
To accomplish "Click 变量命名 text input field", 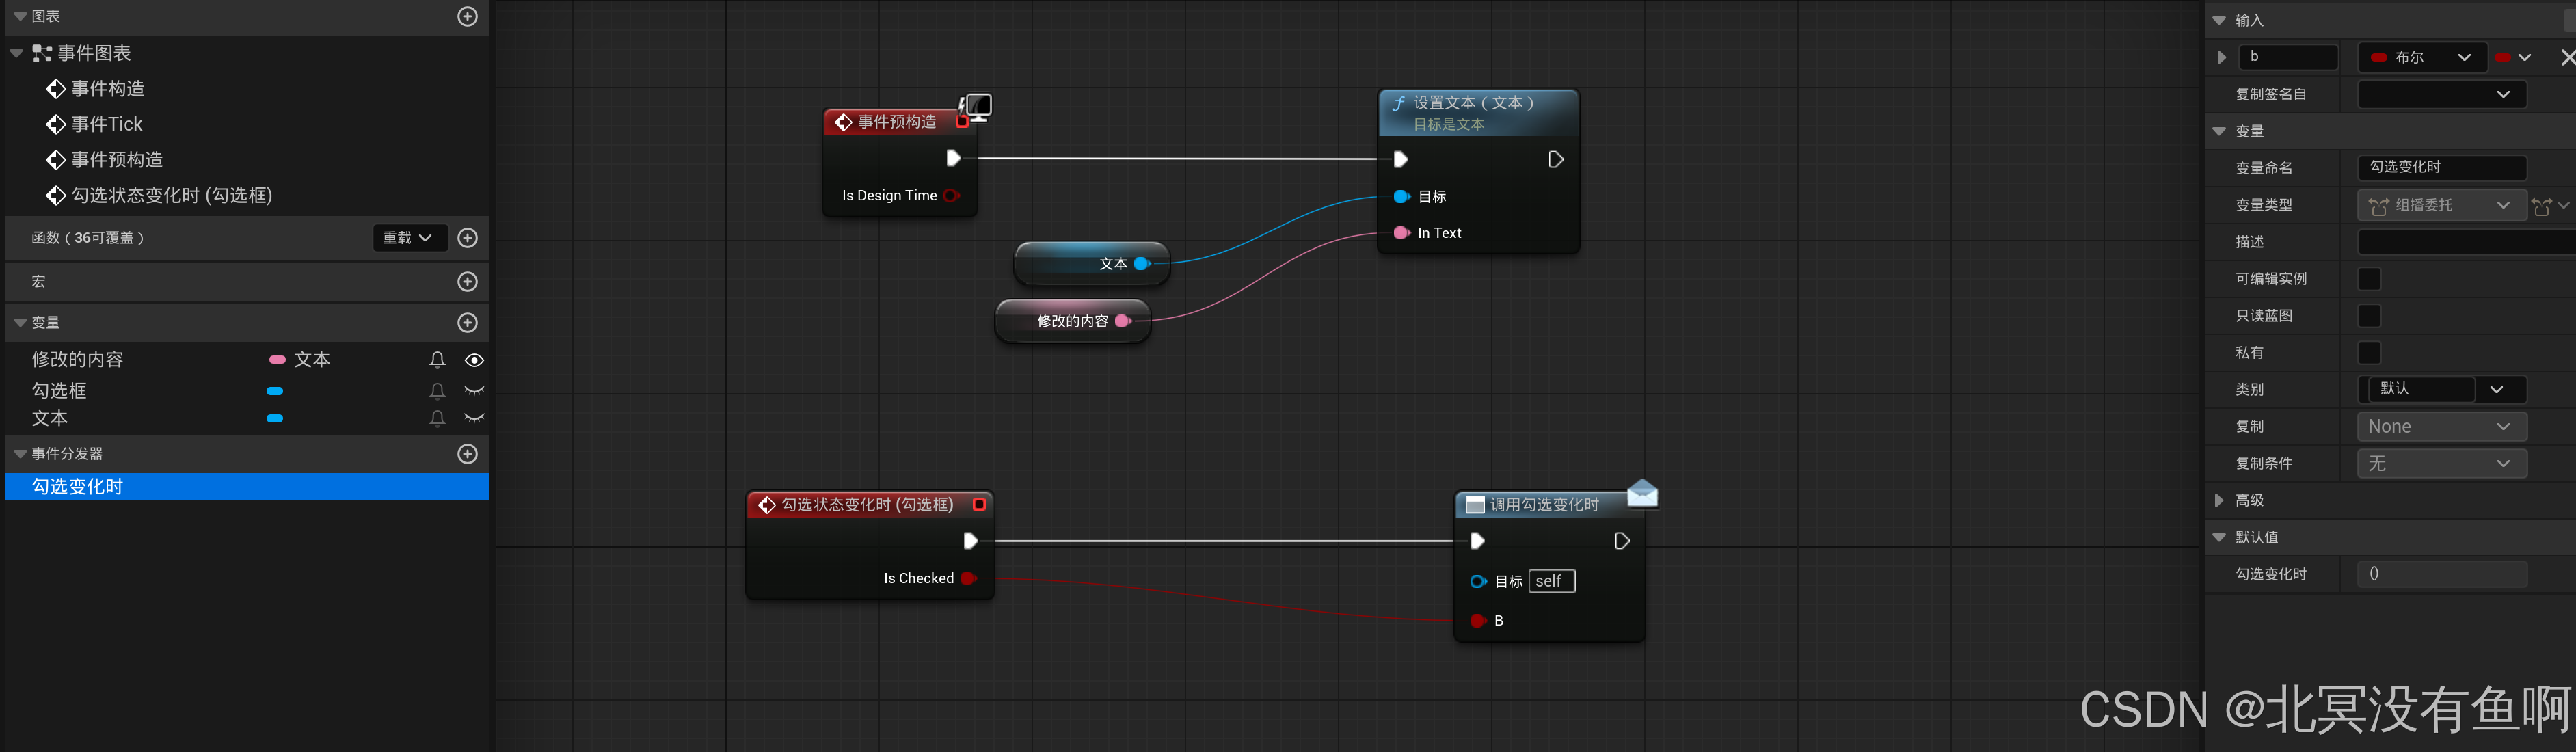I will (x=2441, y=168).
